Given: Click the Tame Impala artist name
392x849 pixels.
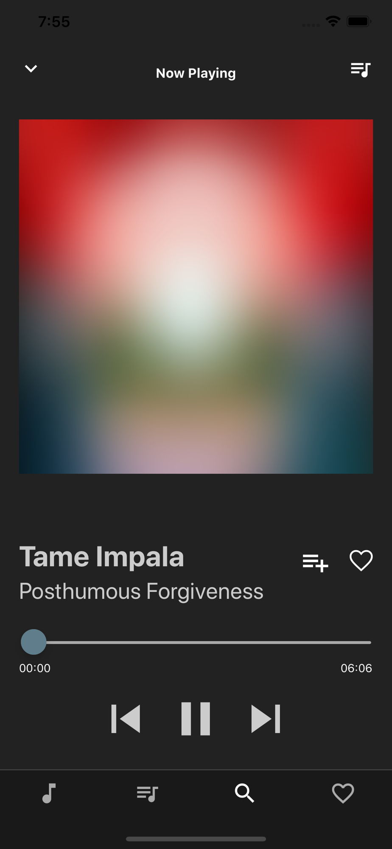Looking at the screenshot, I should point(102,557).
